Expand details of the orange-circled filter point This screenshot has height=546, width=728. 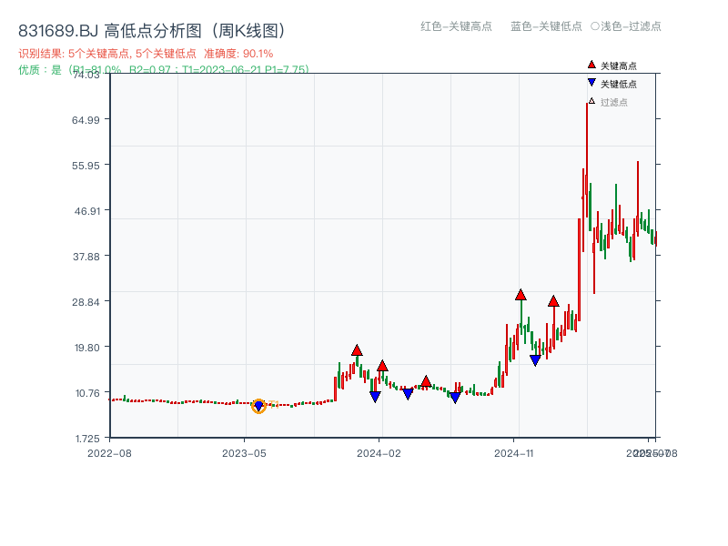[258, 407]
